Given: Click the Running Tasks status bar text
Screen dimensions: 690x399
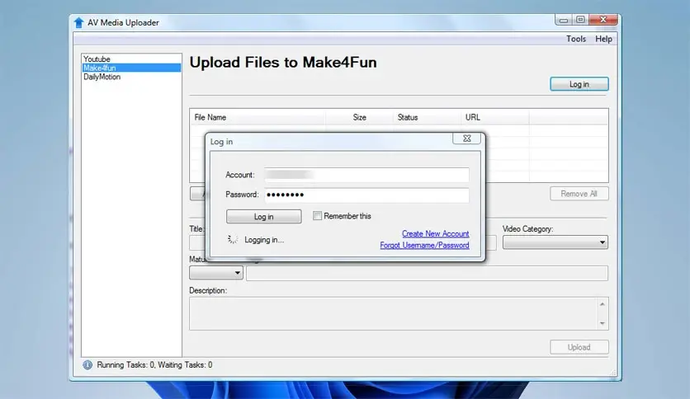Looking at the screenshot, I should [154, 364].
